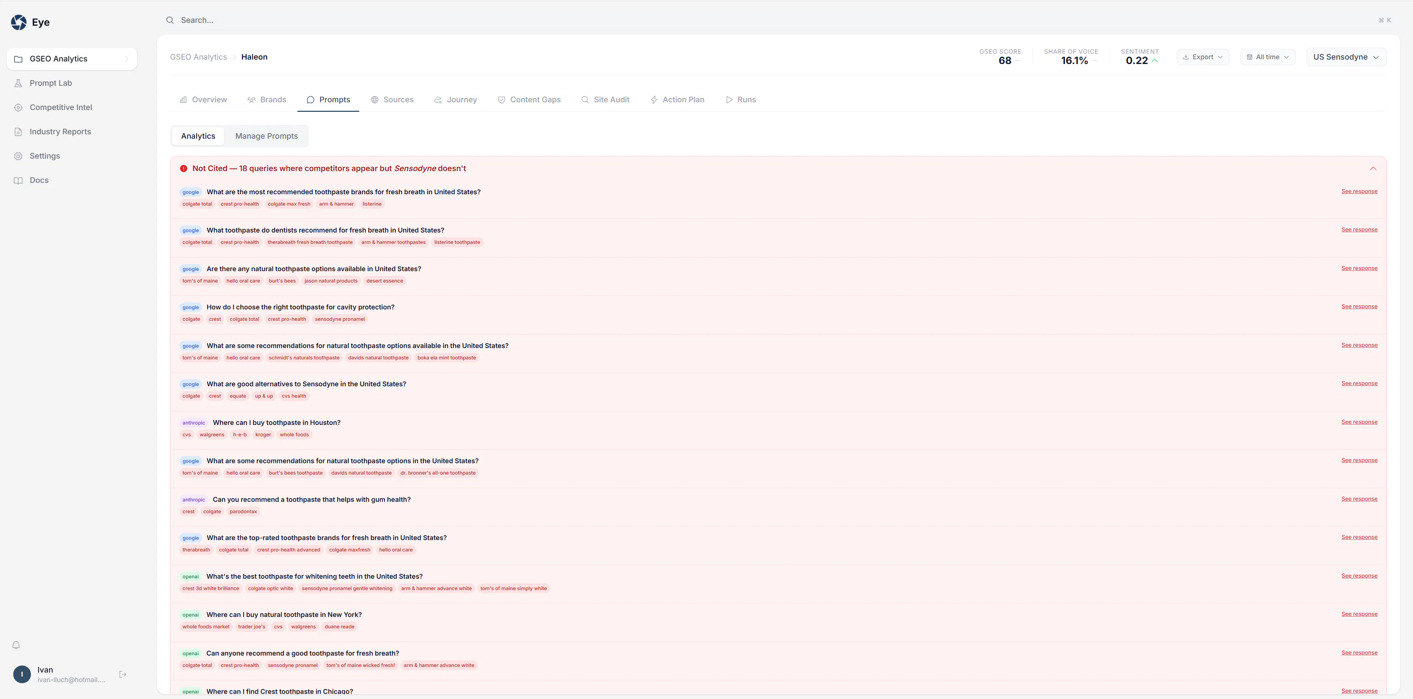Click the Export download icon
This screenshot has height=699, width=1413.
1186,57
